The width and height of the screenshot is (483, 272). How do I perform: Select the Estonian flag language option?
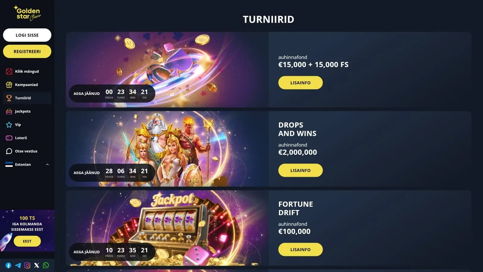pos(9,164)
